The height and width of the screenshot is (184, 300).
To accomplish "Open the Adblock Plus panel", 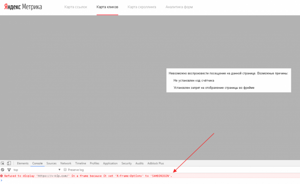I will [x=156, y=163].
